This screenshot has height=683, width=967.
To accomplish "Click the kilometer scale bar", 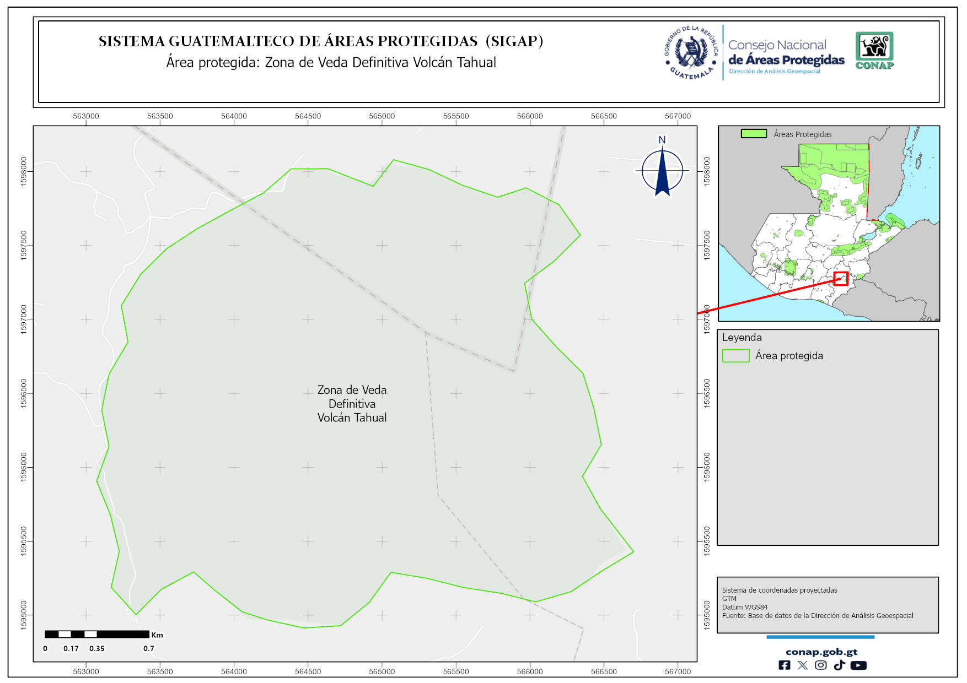I will [97, 635].
